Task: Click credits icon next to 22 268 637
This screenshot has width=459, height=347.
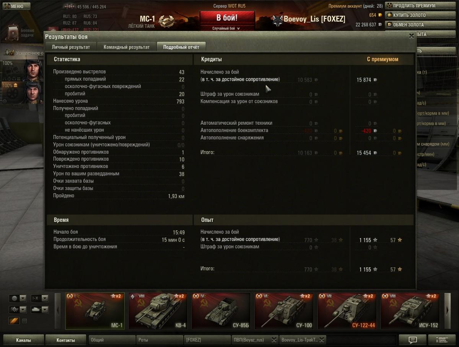Action: point(380,24)
